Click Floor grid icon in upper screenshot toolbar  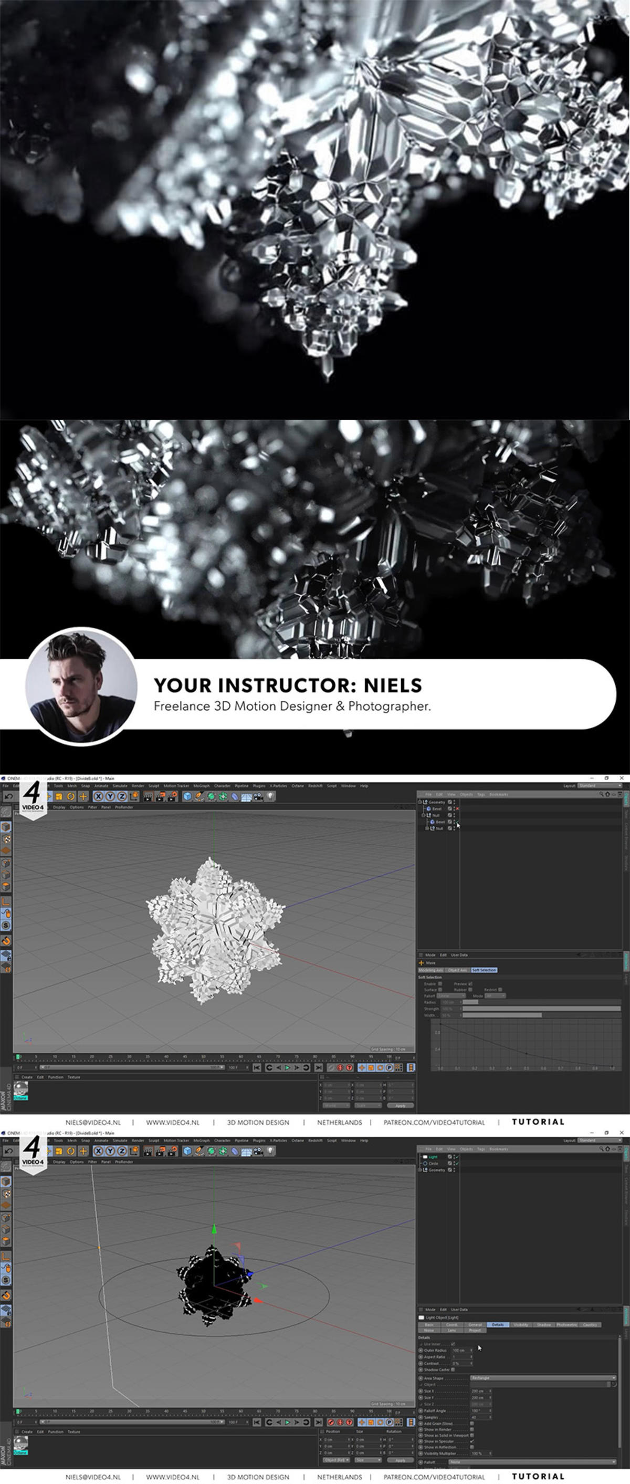tap(246, 796)
